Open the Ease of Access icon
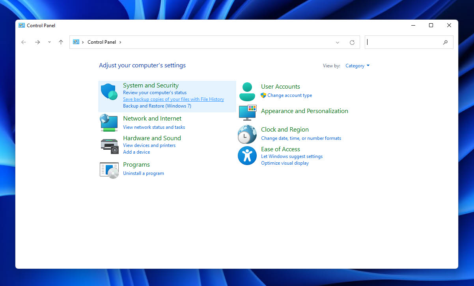Image resolution: width=474 pixels, height=286 pixels. [247, 156]
